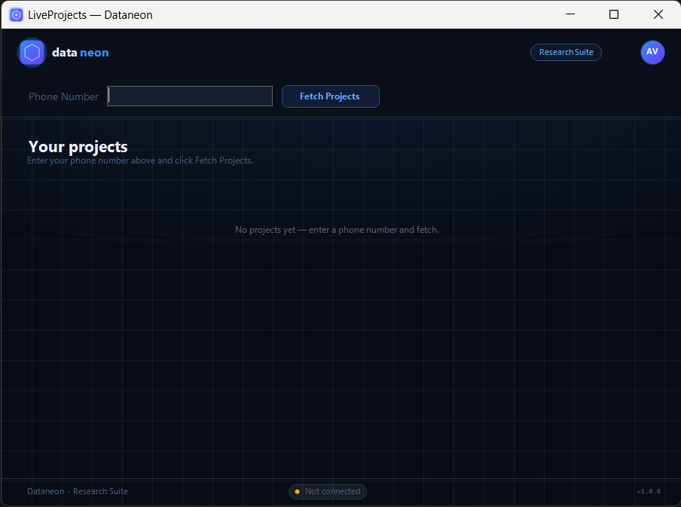
Task: Open the AV user avatar
Action: [652, 52]
